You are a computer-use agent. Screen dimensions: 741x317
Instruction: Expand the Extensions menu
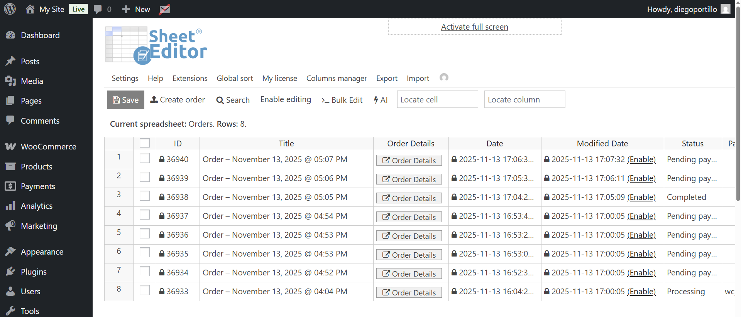click(190, 79)
